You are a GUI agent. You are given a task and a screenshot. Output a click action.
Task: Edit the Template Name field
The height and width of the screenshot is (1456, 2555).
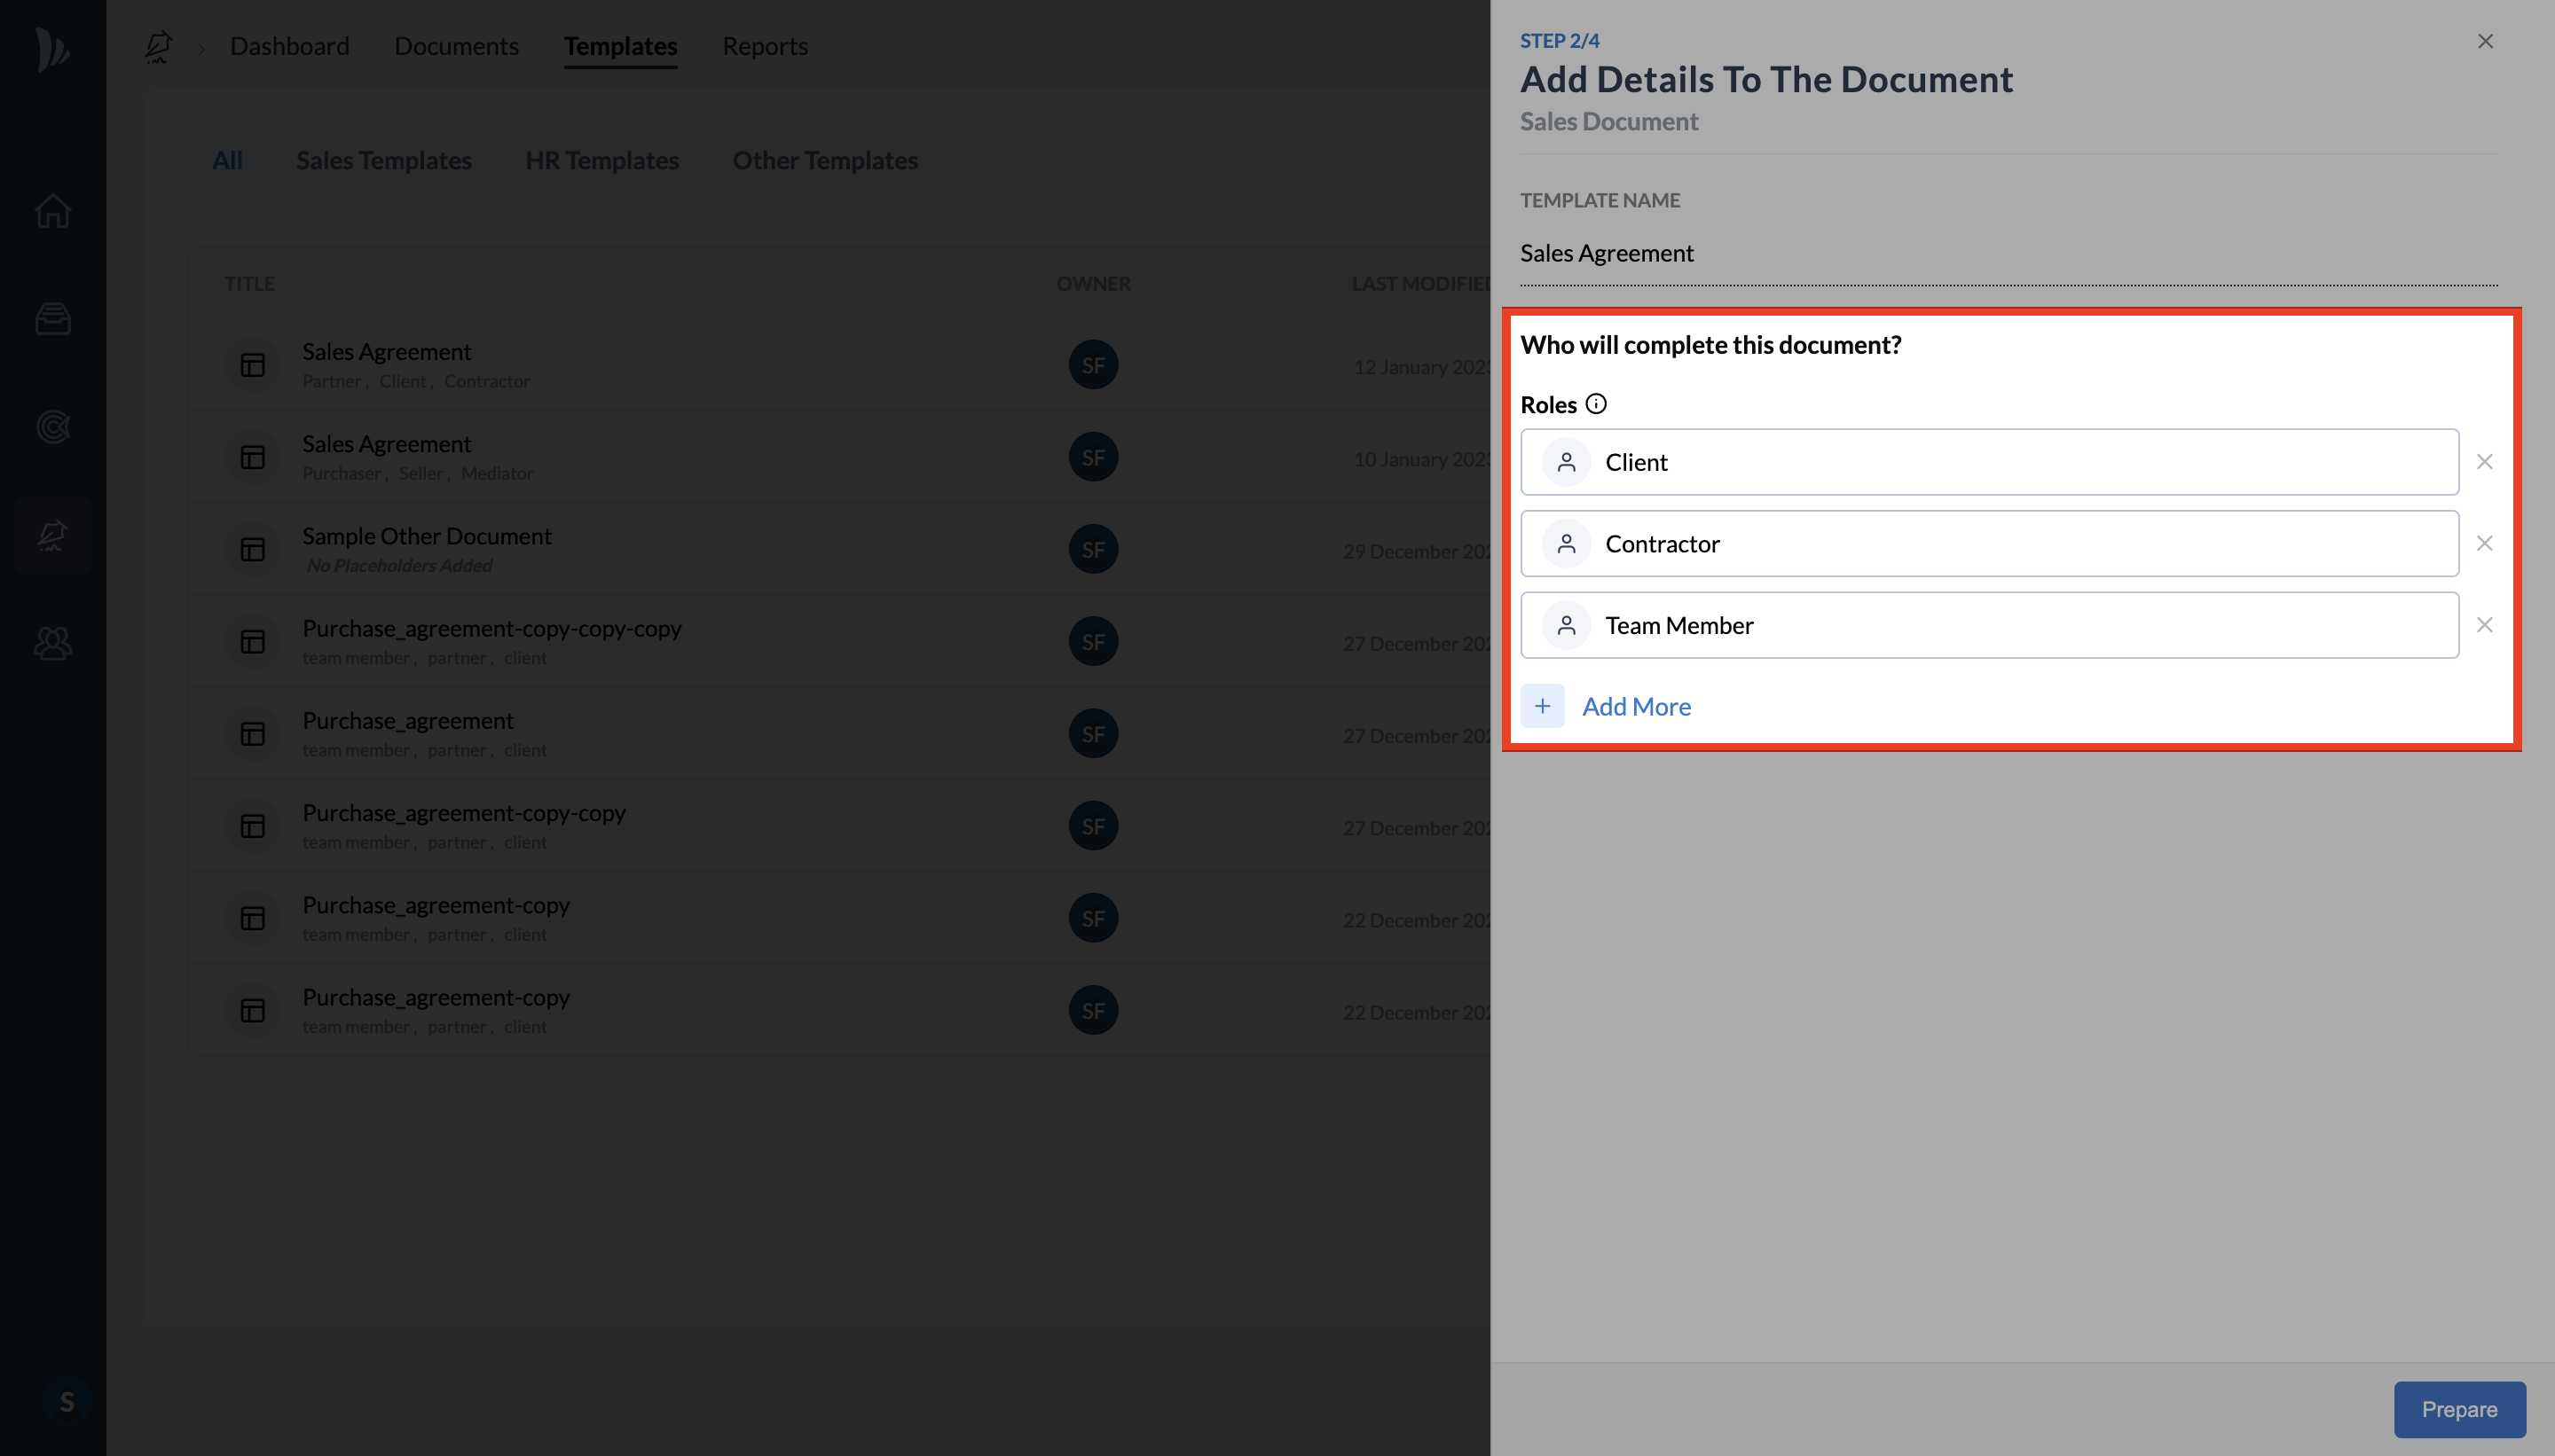point(2008,253)
